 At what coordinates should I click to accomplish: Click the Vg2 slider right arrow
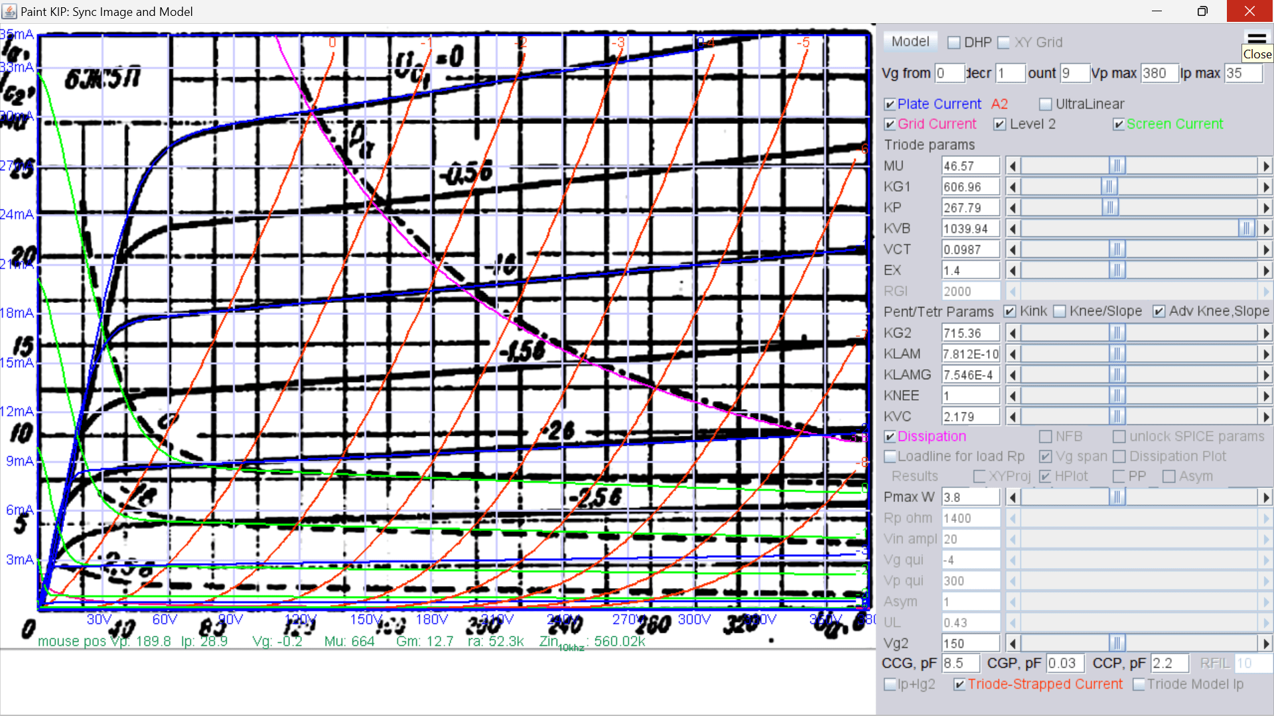click(x=1265, y=643)
